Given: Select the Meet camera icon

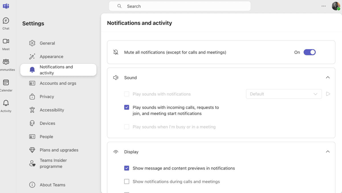Looking at the screenshot, I should pos(6,41).
